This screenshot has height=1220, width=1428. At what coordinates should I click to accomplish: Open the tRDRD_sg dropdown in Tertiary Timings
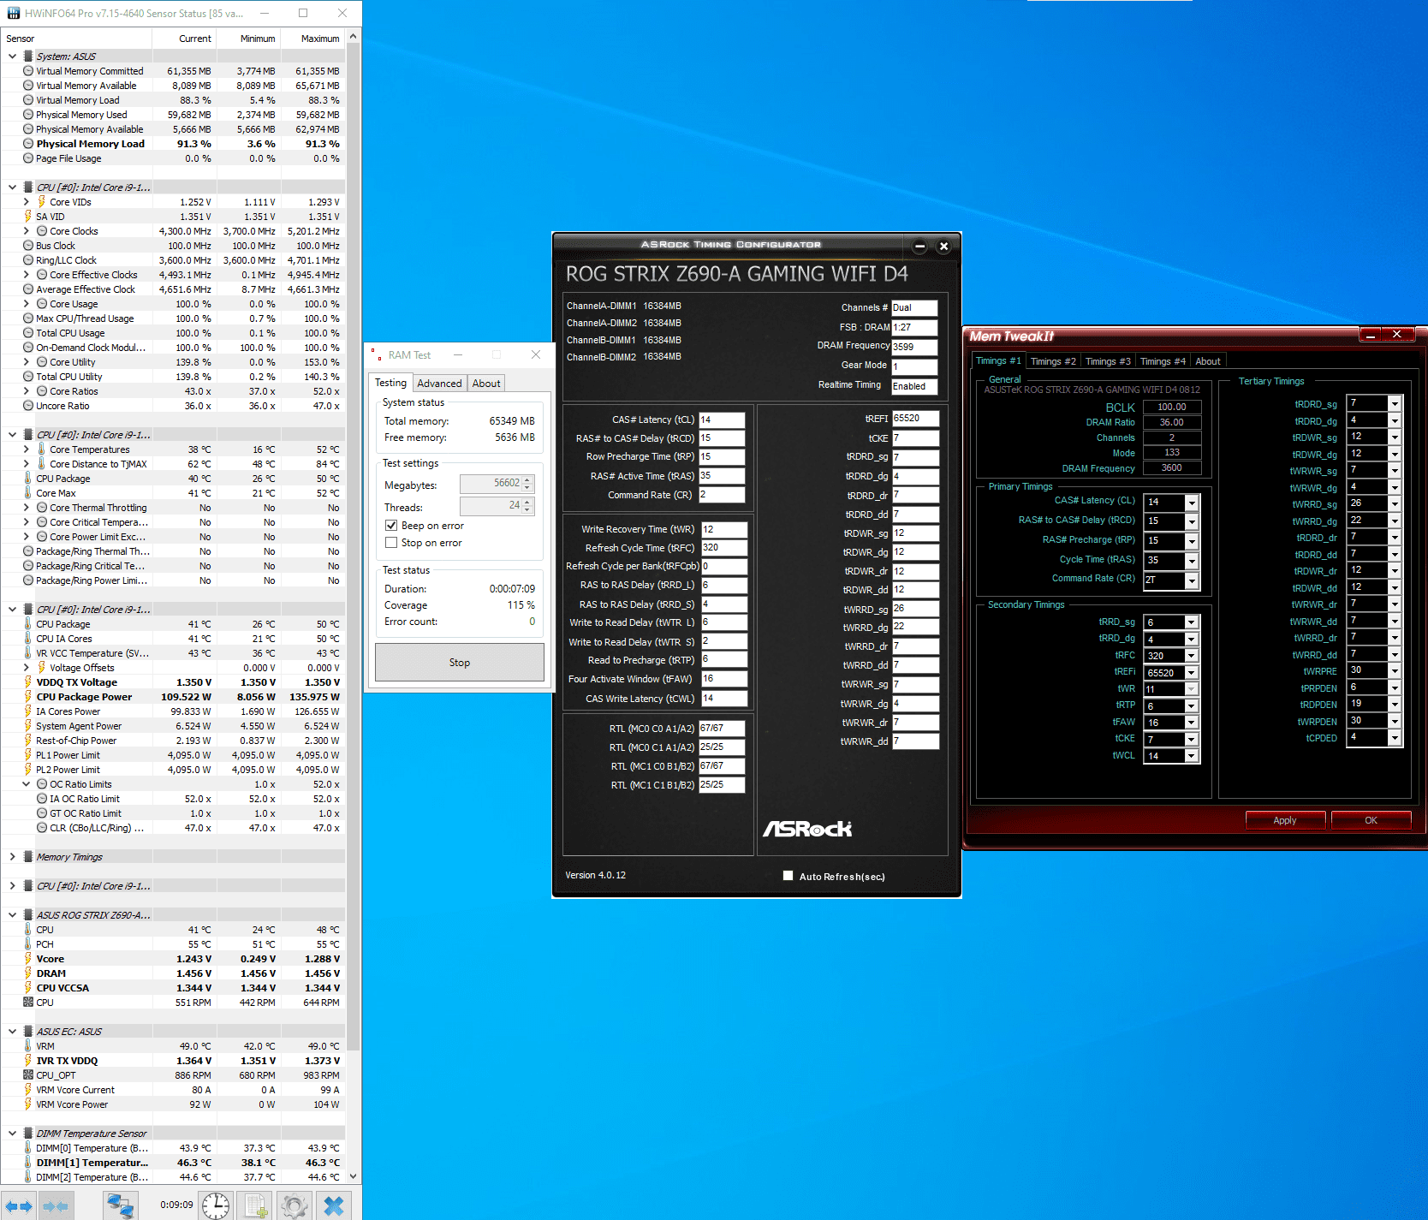[x=1395, y=403]
